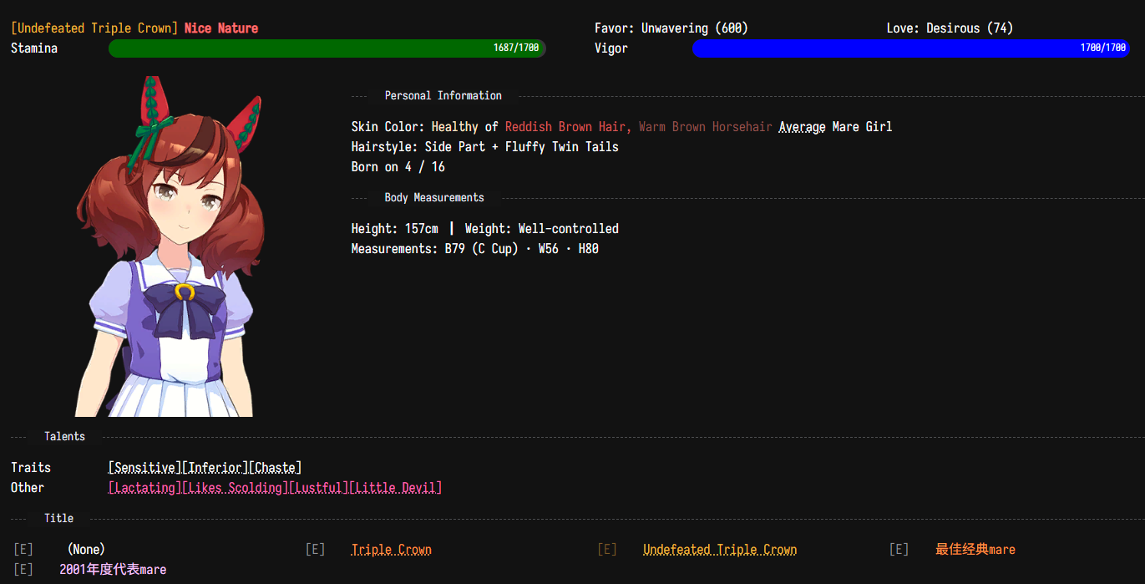Click the [Little Devil] talent tag

(x=395, y=488)
